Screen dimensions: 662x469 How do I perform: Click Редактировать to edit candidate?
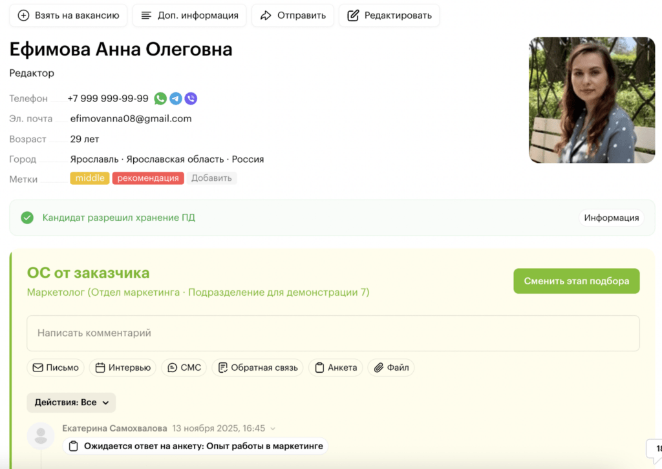click(389, 16)
